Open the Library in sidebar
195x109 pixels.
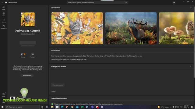[4, 95]
